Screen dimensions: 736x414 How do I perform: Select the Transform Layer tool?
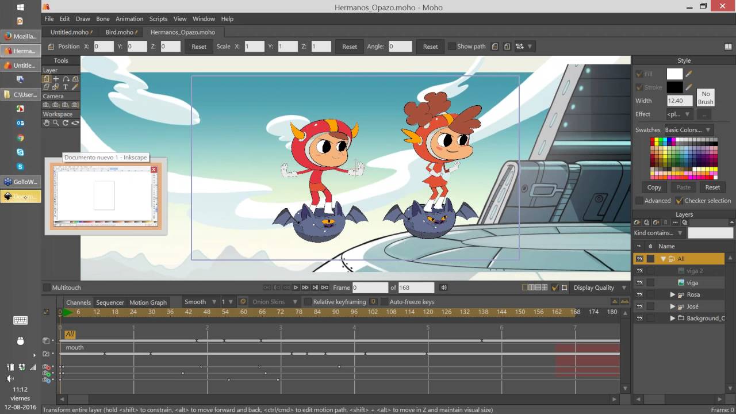click(47, 79)
